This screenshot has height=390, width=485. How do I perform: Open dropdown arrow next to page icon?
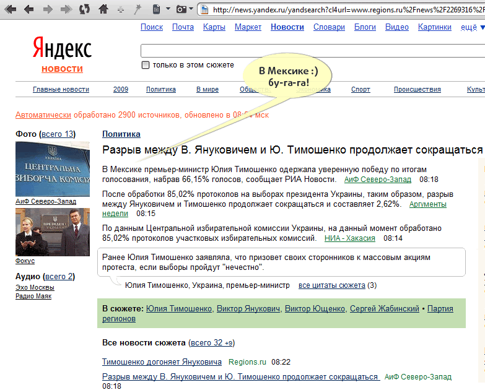tap(168, 9)
